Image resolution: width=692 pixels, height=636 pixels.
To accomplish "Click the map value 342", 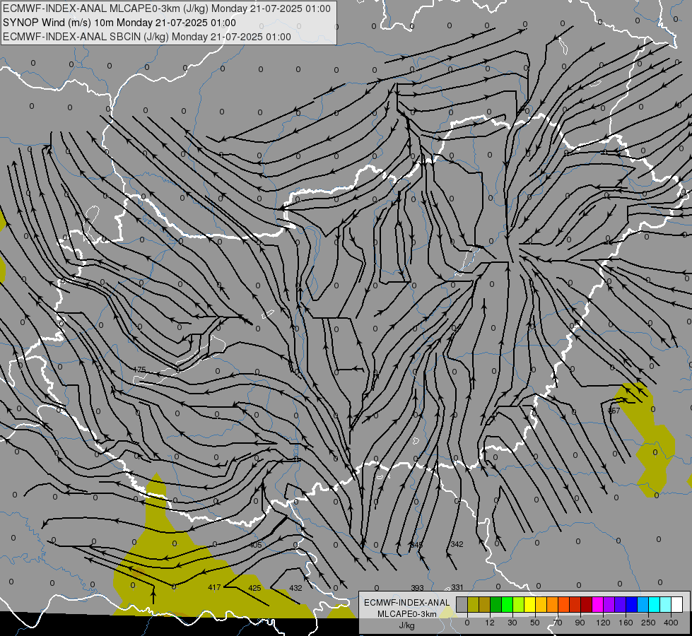I will click(x=457, y=544).
